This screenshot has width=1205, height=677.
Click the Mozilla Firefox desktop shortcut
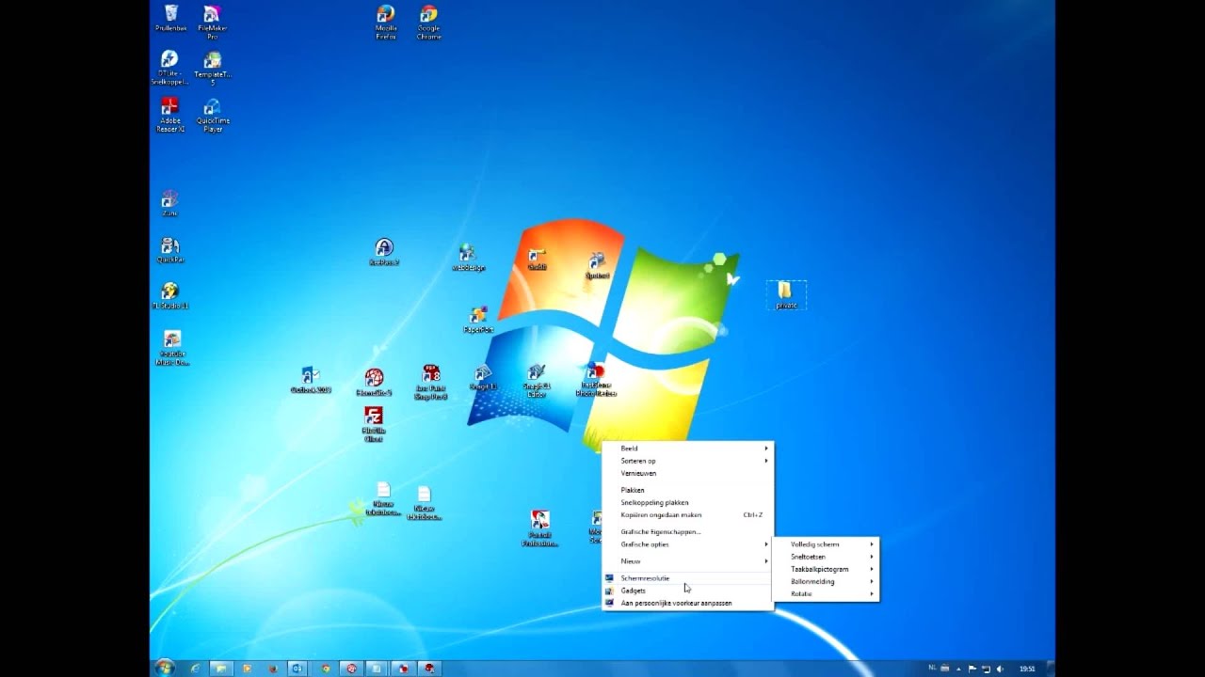(386, 23)
